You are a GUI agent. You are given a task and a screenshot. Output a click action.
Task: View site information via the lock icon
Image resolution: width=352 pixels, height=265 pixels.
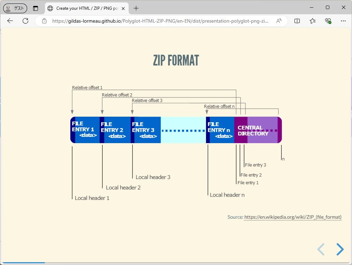coord(44,21)
